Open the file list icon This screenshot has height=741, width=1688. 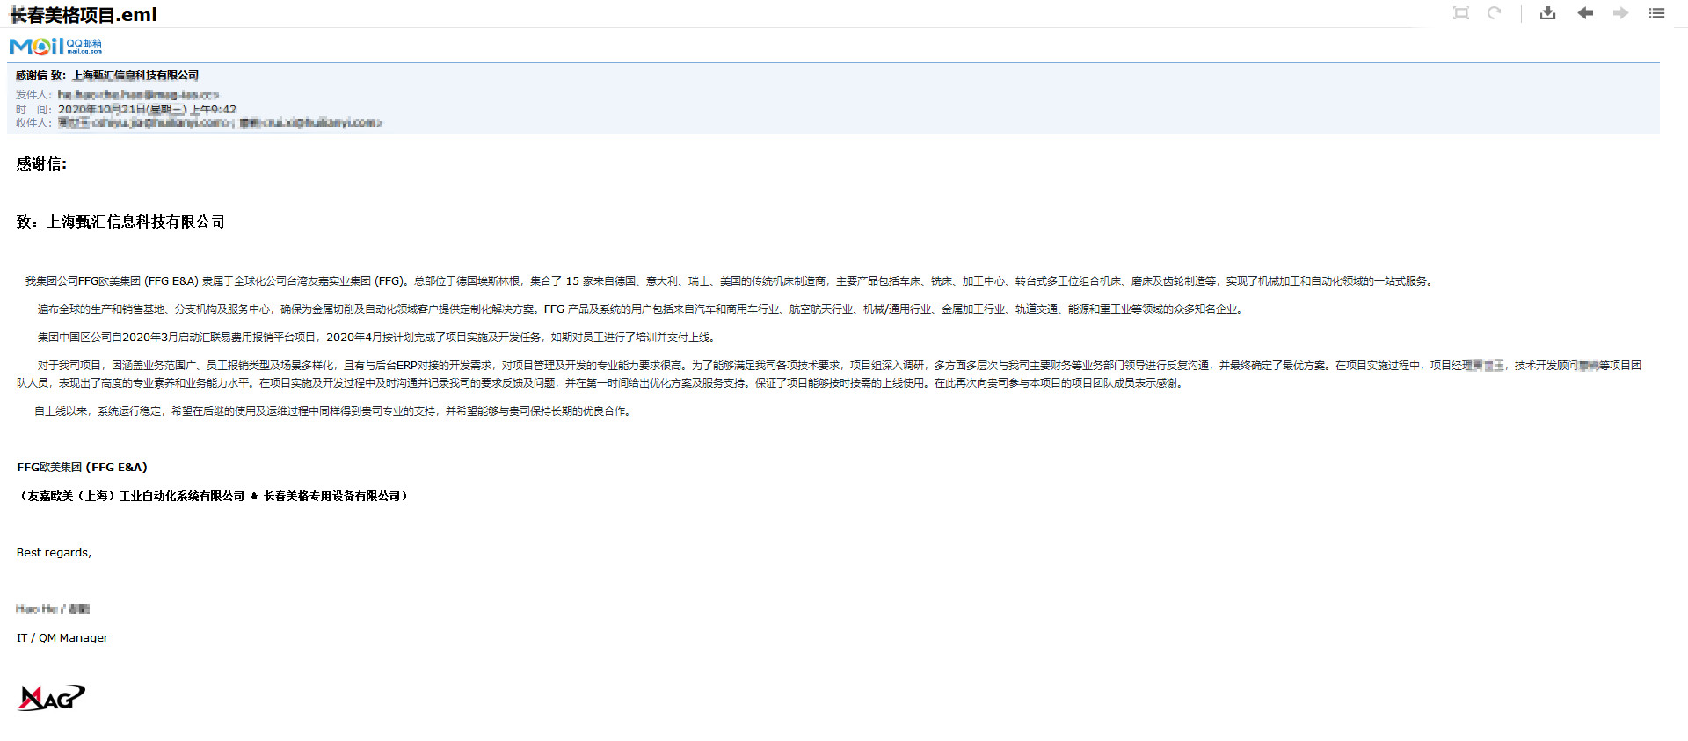1656,13
